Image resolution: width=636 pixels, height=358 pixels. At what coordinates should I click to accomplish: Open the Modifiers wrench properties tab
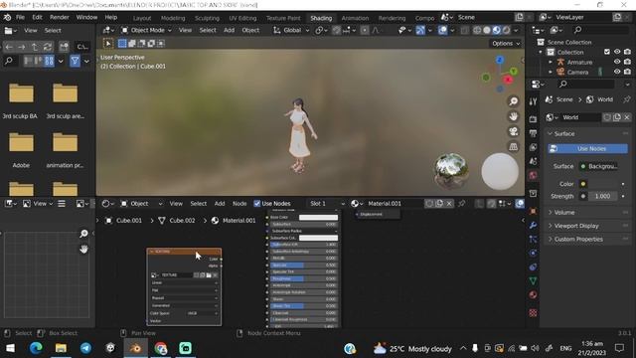(x=533, y=226)
